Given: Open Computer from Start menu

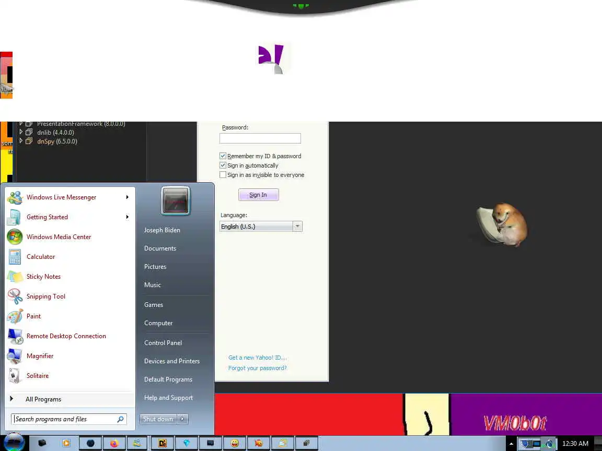Looking at the screenshot, I should tap(158, 323).
